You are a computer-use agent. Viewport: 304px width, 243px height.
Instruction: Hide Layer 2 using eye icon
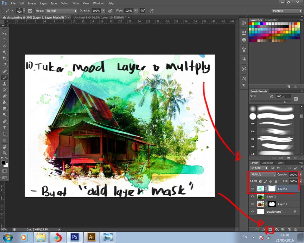coord(252,196)
